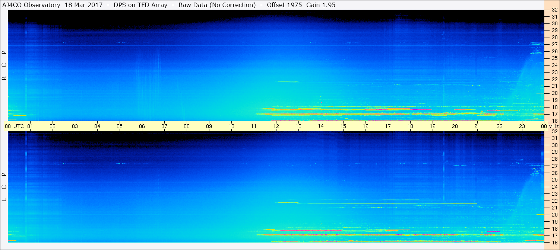Image resolution: width=560 pixels, height=250 pixels.
Task: Click 16 MHz label at bottom of LCP scale
Action: pos(554,242)
